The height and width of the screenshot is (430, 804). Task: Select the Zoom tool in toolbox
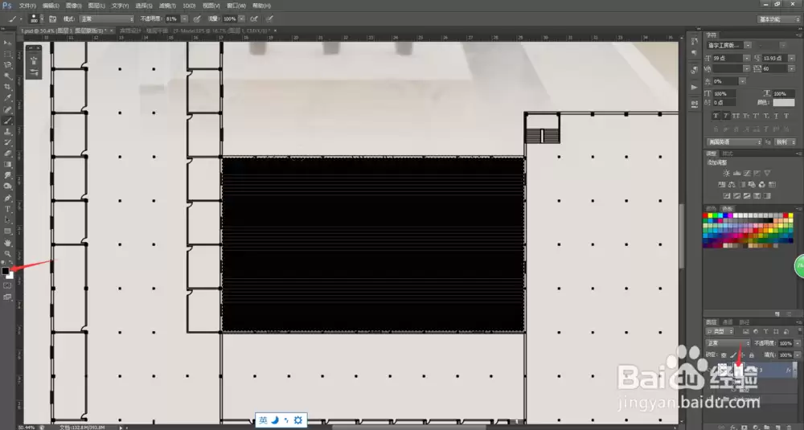tap(7, 254)
